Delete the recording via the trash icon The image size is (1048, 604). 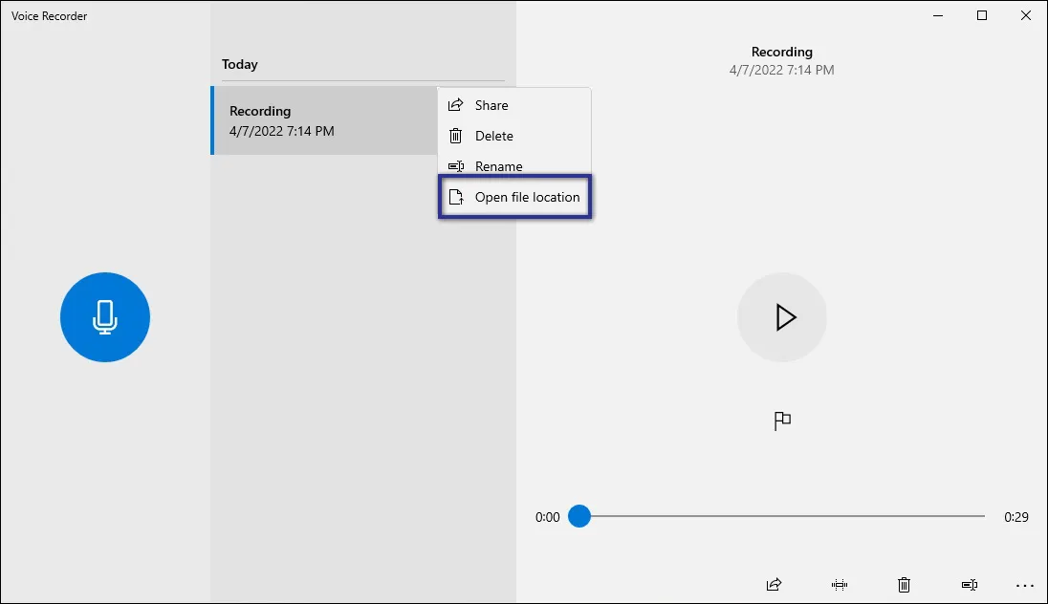tap(904, 584)
